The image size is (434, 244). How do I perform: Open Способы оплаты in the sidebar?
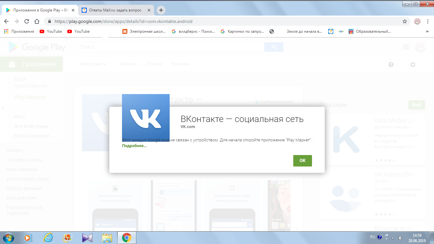(24, 160)
